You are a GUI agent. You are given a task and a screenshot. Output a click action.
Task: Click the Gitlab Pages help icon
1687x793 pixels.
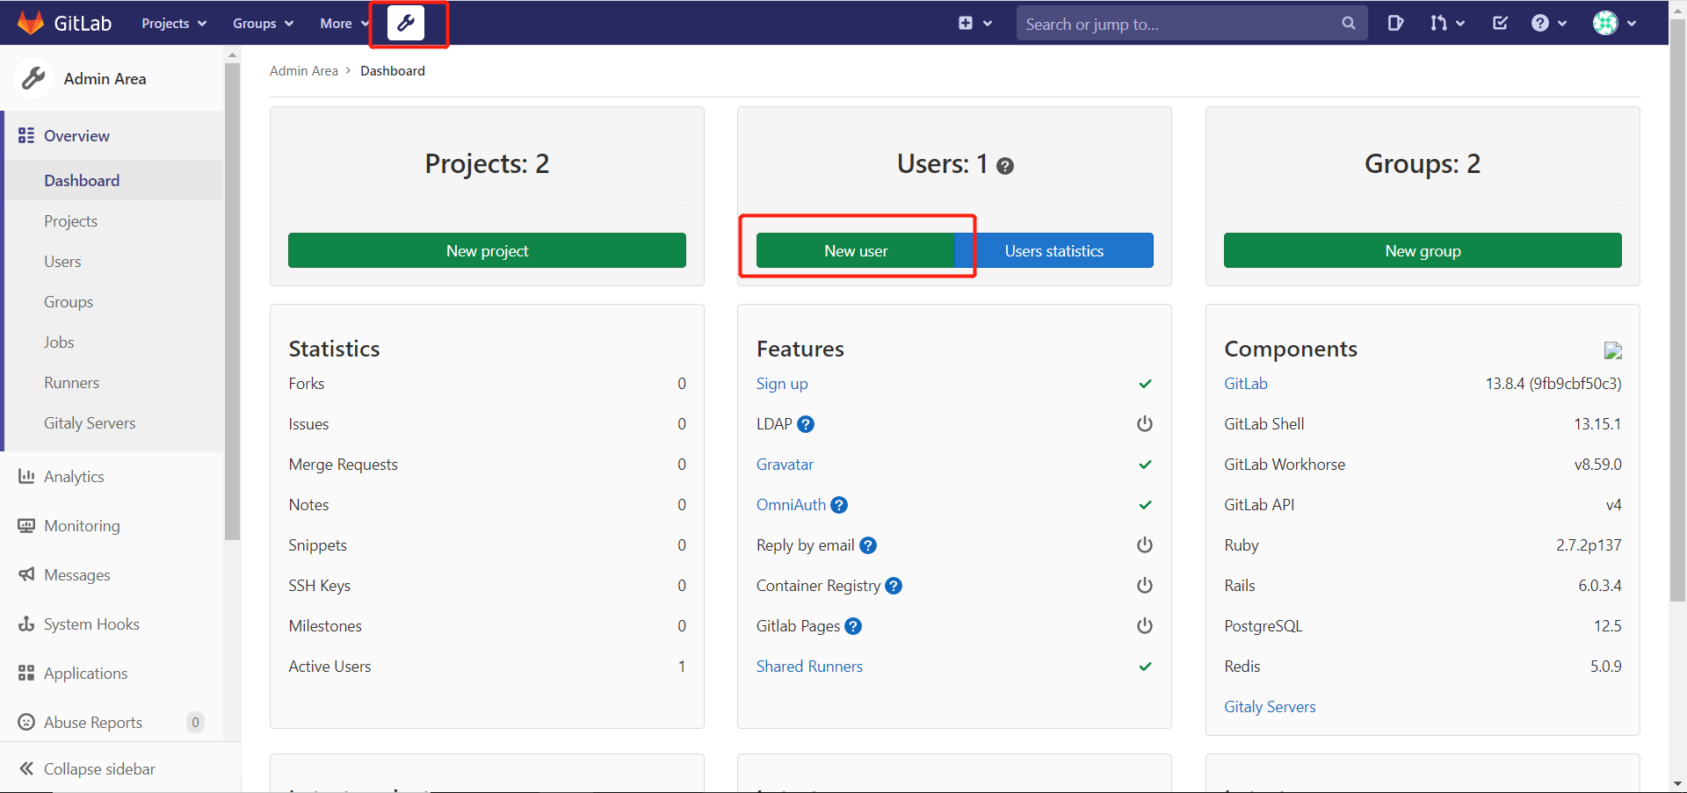click(x=853, y=626)
